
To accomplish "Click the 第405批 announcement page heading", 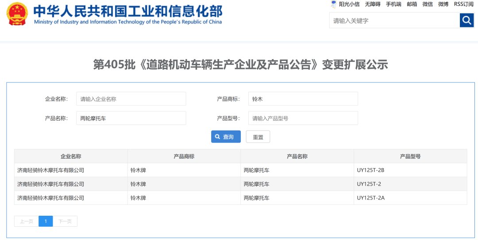I will (240, 65).
